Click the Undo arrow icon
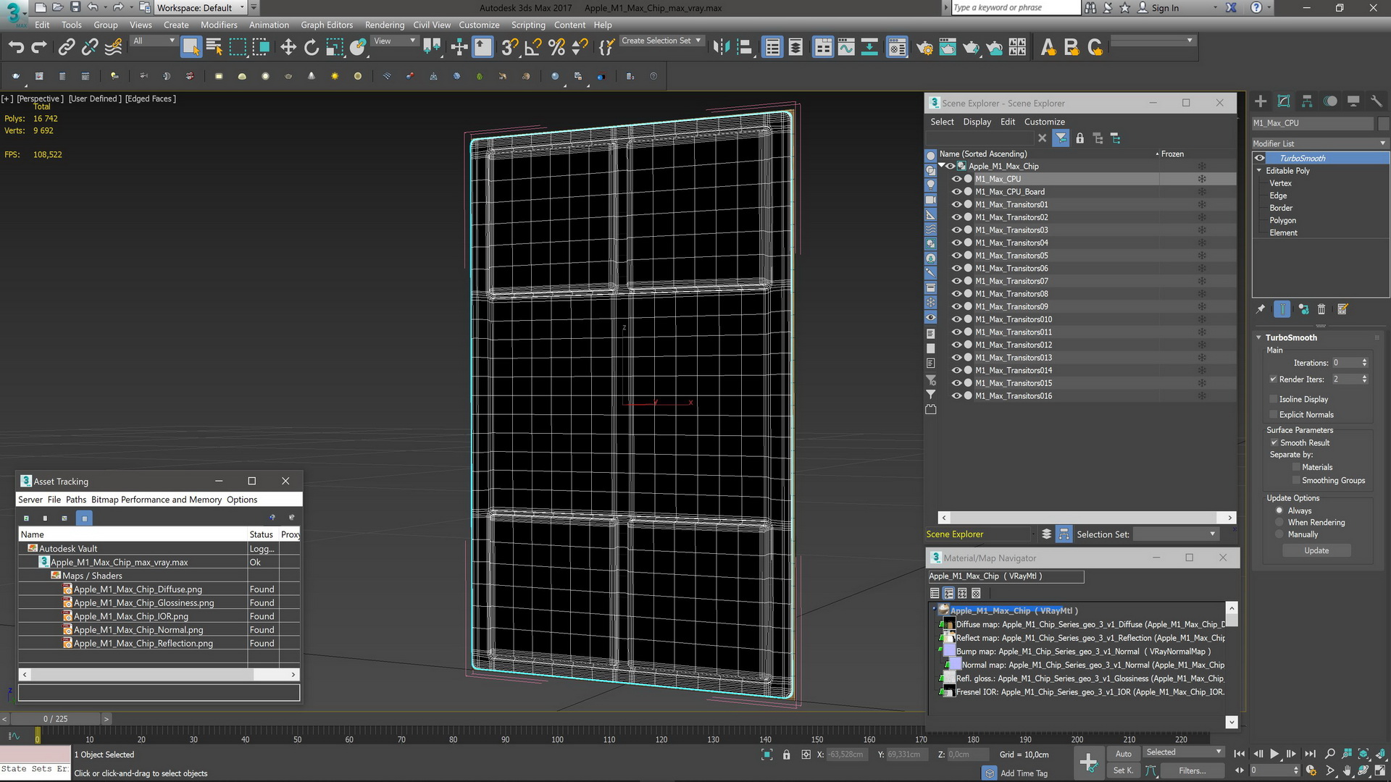This screenshot has height=782, width=1391. [x=16, y=48]
